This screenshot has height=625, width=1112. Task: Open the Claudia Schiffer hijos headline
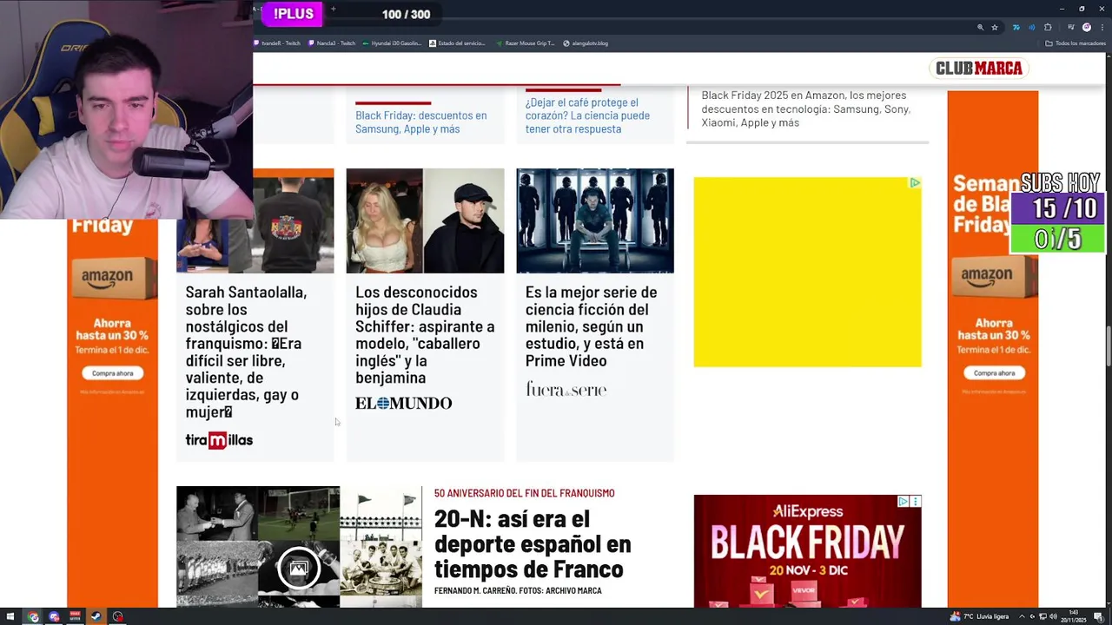click(425, 334)
